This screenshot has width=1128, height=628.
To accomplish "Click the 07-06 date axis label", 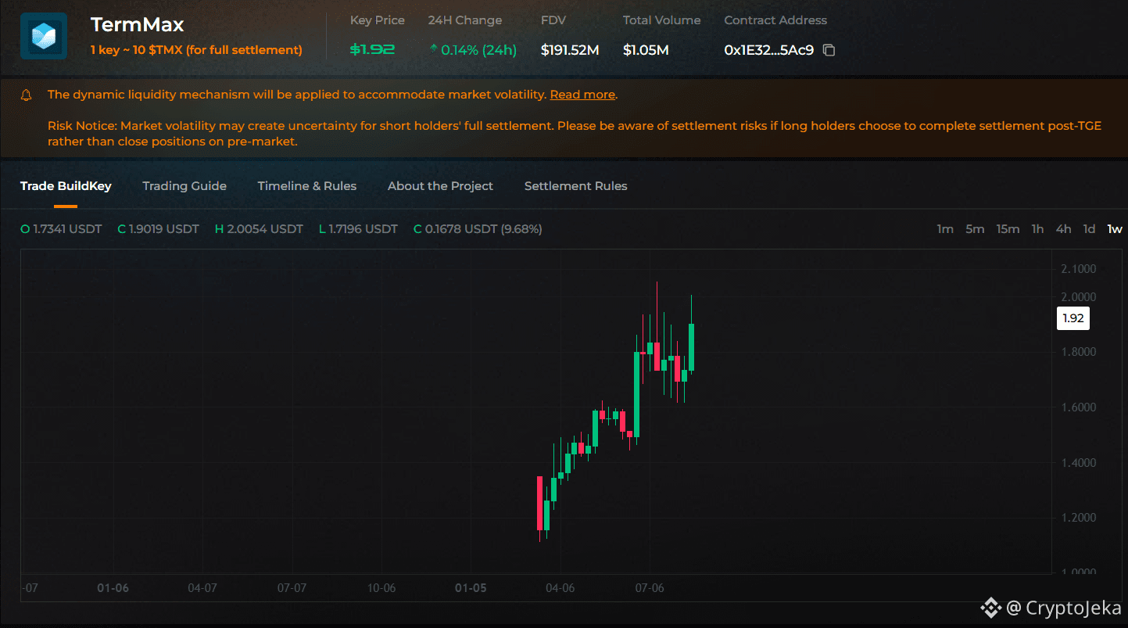I will (x=650, y=588).
